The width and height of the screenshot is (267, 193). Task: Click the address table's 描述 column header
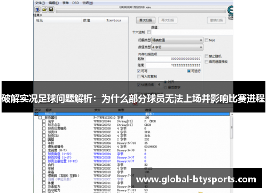pos(49,110)
